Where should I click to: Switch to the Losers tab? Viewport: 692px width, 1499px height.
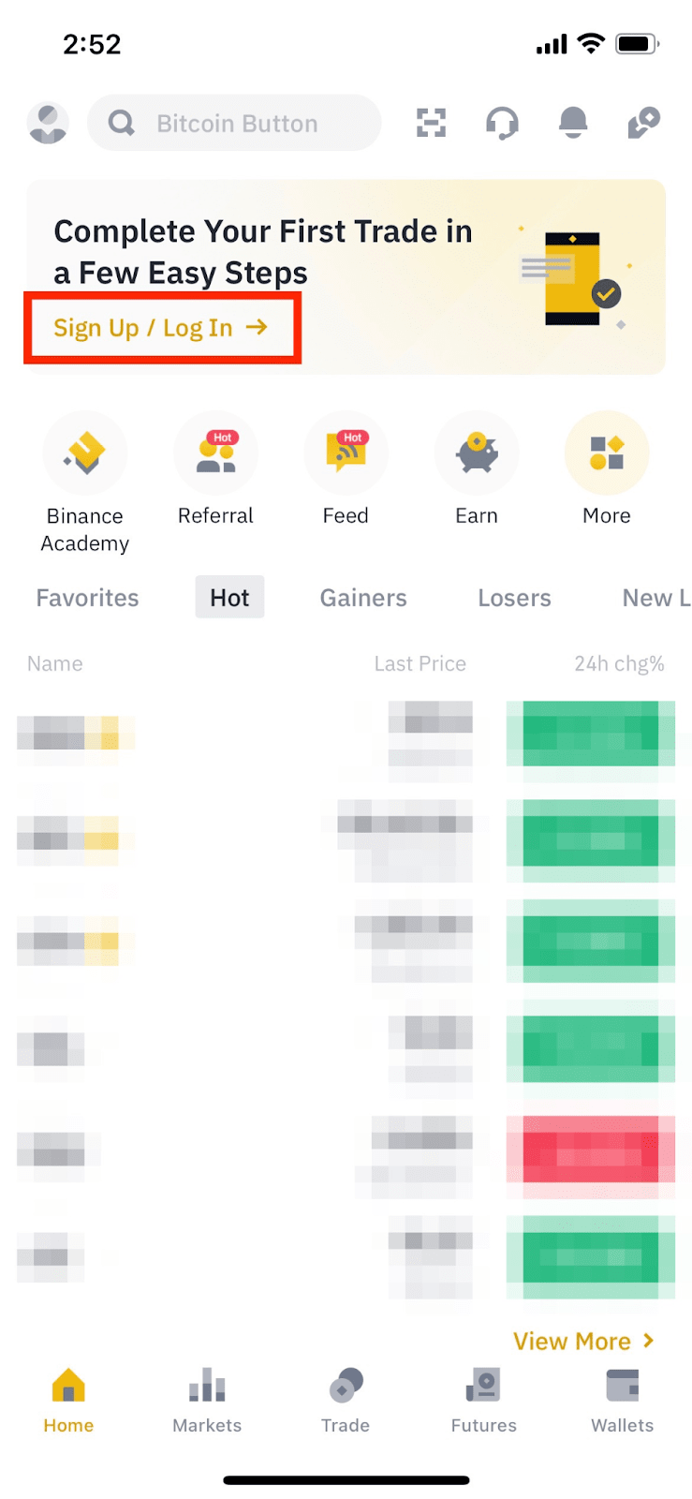[x=514, y=598]
